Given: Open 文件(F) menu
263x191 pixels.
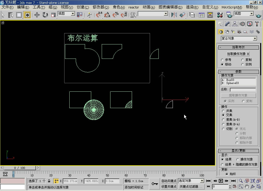Looking at the screenshot, I should [7, 7].
